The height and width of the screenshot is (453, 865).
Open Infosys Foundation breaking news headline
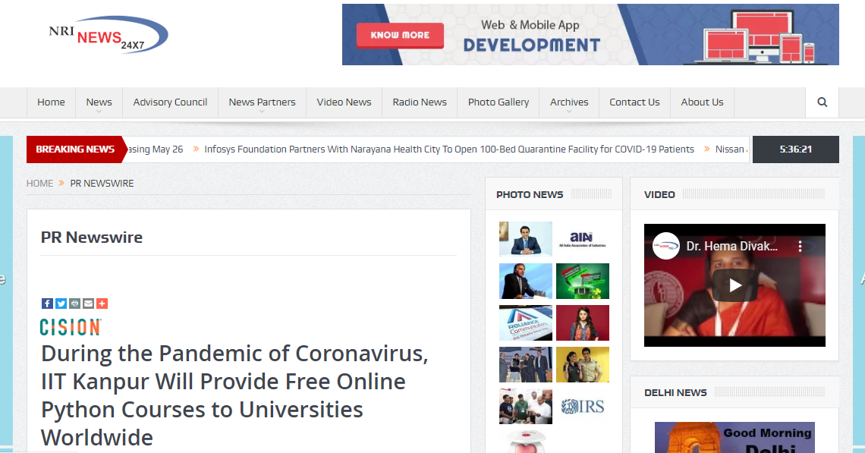(x=449, y=149)
